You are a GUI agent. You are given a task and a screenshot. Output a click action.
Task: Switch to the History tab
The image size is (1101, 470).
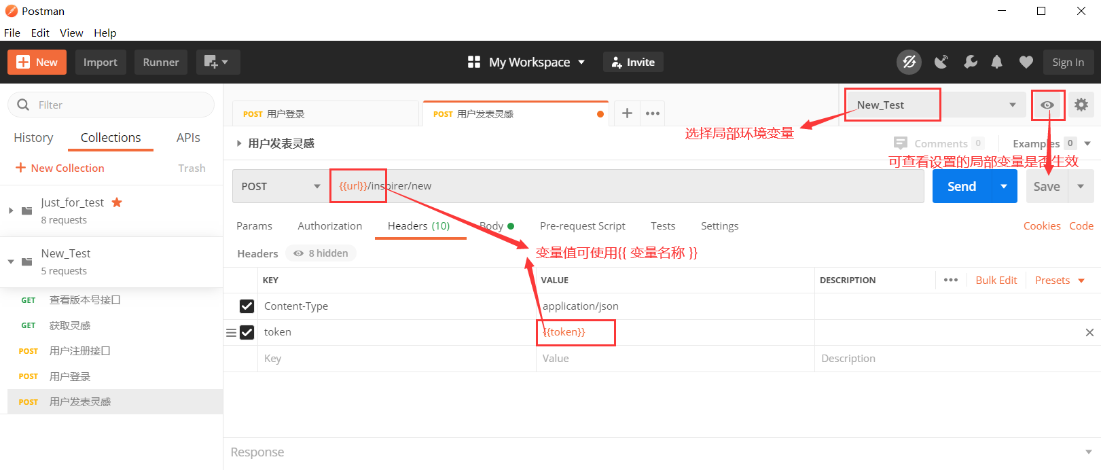coord(33,137)
